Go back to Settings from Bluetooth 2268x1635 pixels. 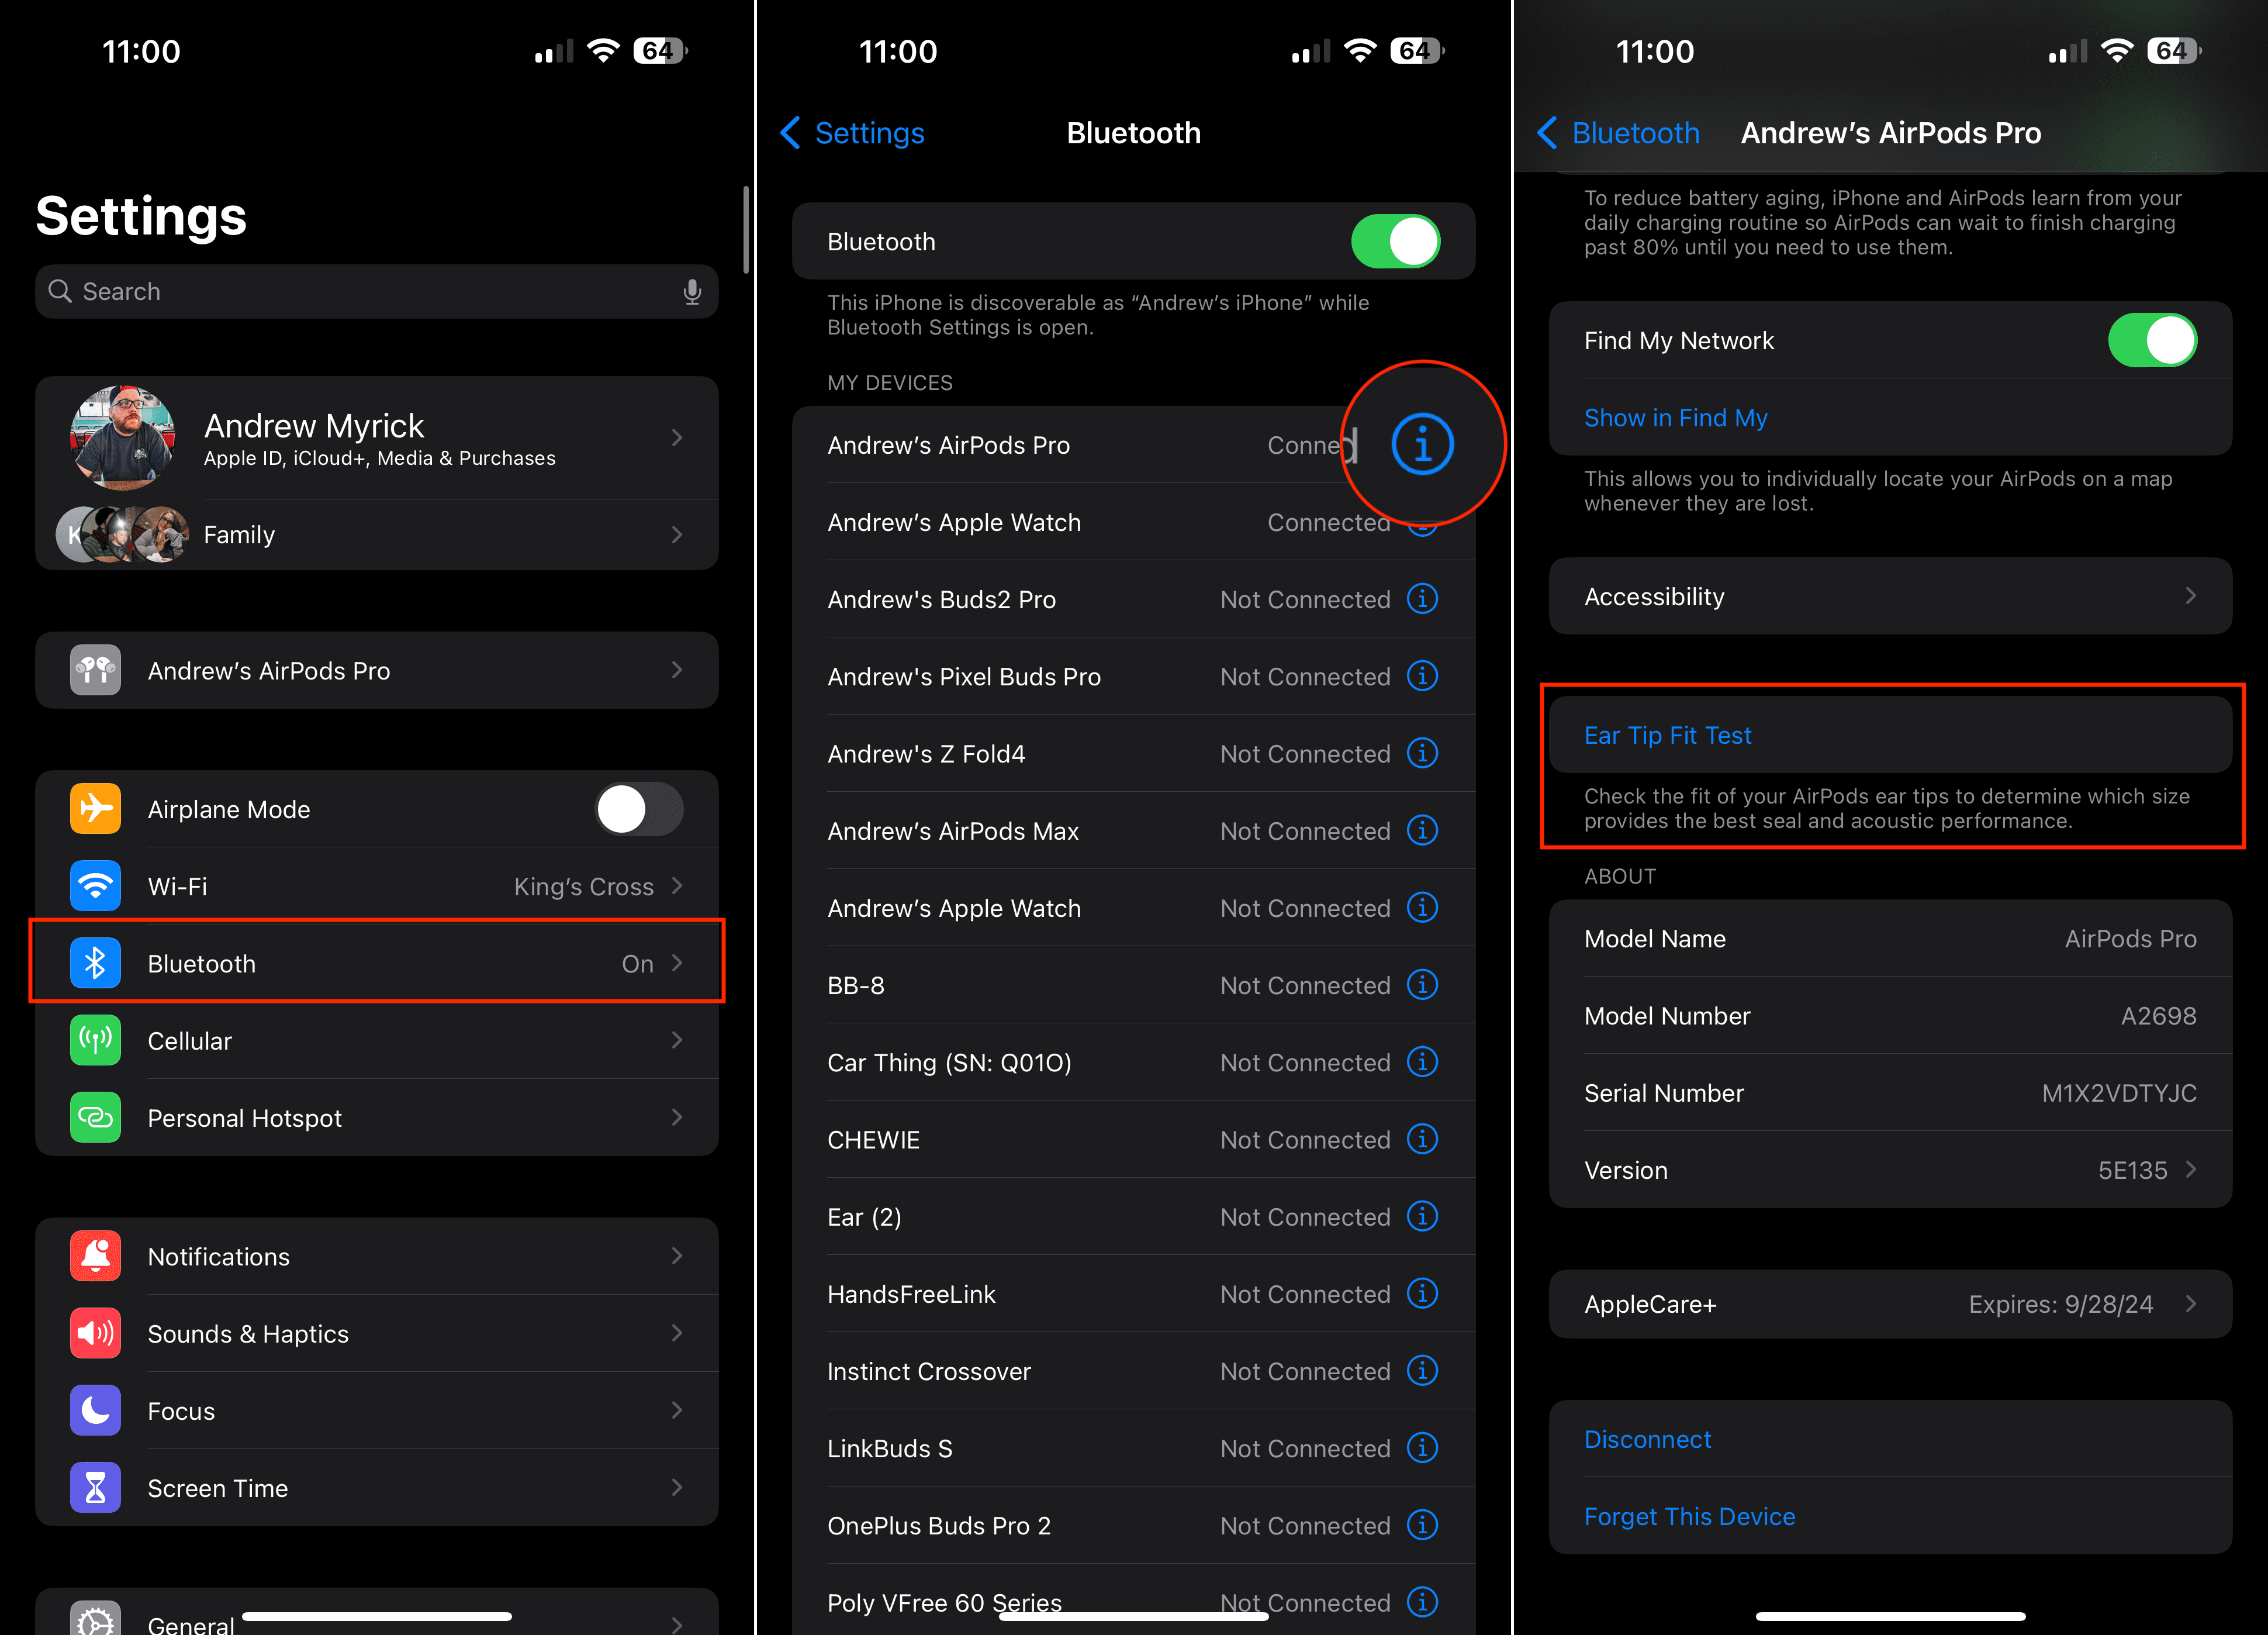click(x=852, y=132)
